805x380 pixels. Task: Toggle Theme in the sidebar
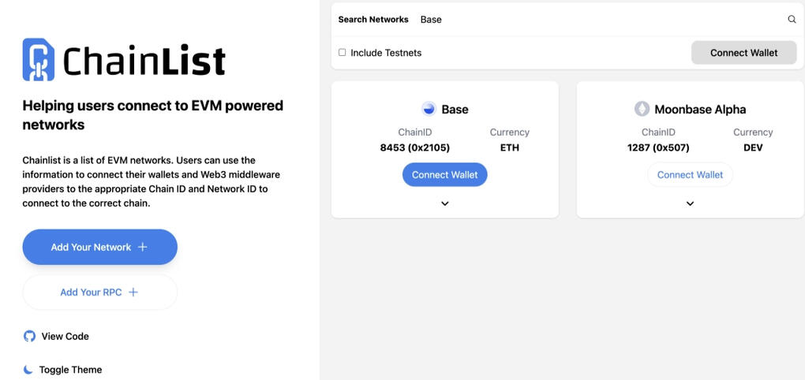(x=70, y=370)
